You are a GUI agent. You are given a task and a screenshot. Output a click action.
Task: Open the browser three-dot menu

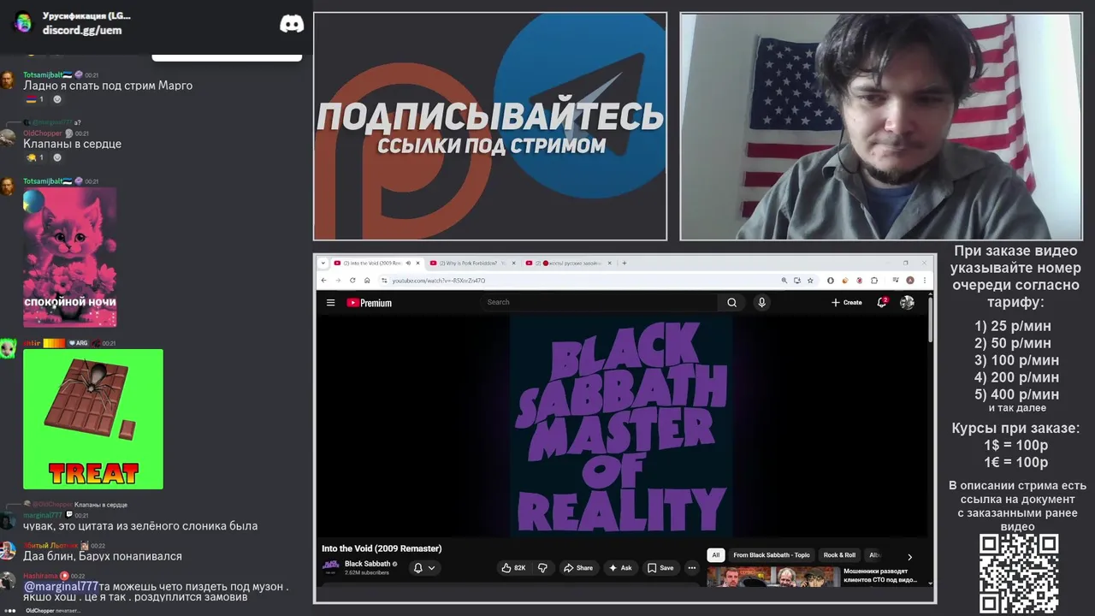[x=924, y=281]
